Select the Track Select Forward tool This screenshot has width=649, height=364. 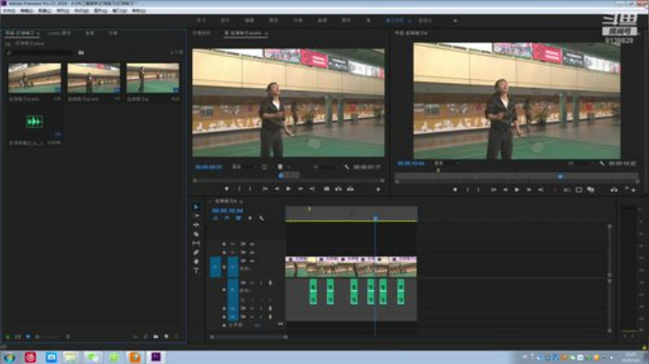(x=197, y=216)
